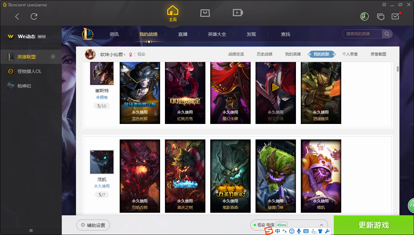This screenshot has width=414, height=235.
Task: Select 枪神纪 in the sidebar
Action: click(31, 86)
